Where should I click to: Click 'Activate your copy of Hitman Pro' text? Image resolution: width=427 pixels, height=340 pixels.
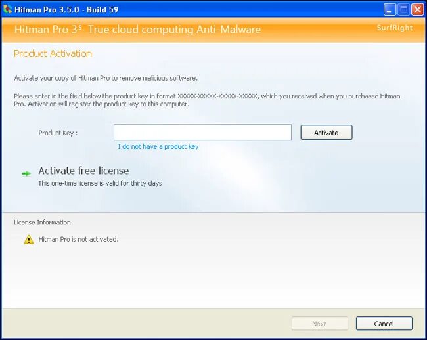62,78
